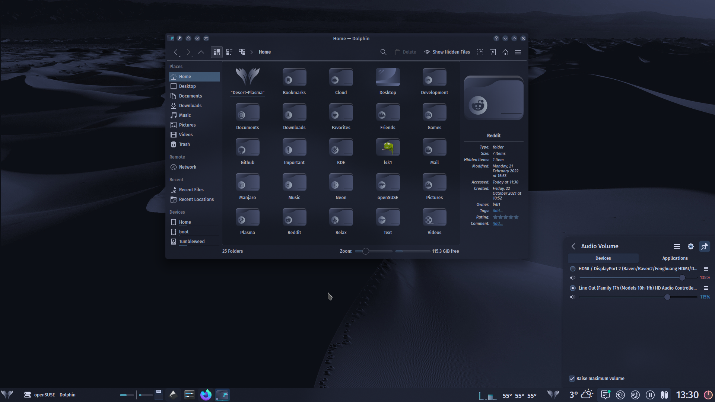Click the select-all toolbar icon
This screenshot has width=715, height=402.
coord(480,52)
